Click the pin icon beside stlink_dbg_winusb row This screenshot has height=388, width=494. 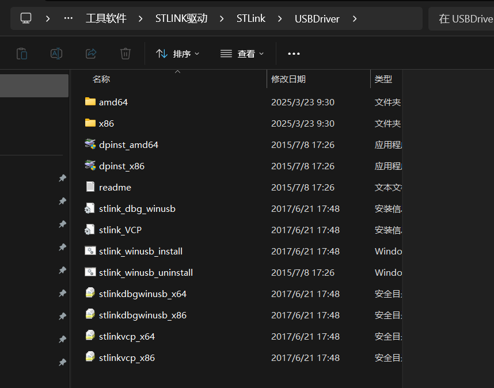point(62,201)
